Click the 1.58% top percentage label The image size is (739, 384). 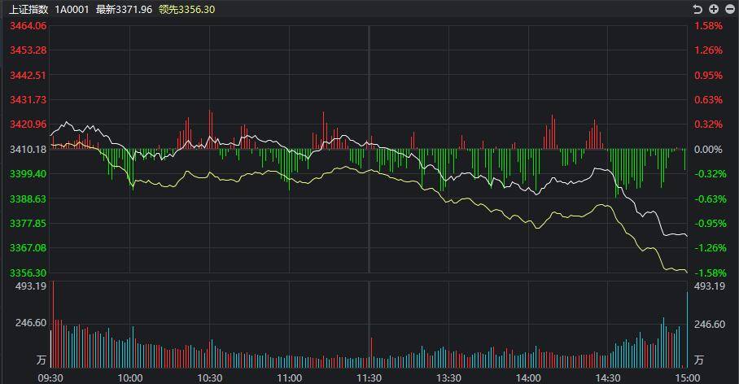(x=708, y=26)
